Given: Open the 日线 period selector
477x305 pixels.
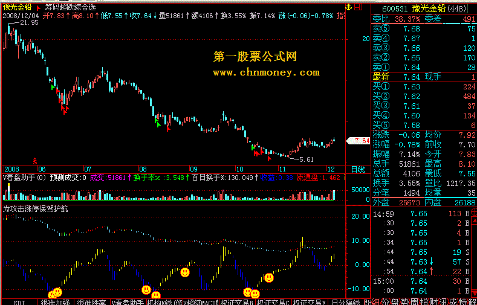Looking at the screenshot, I should (358, 169).
